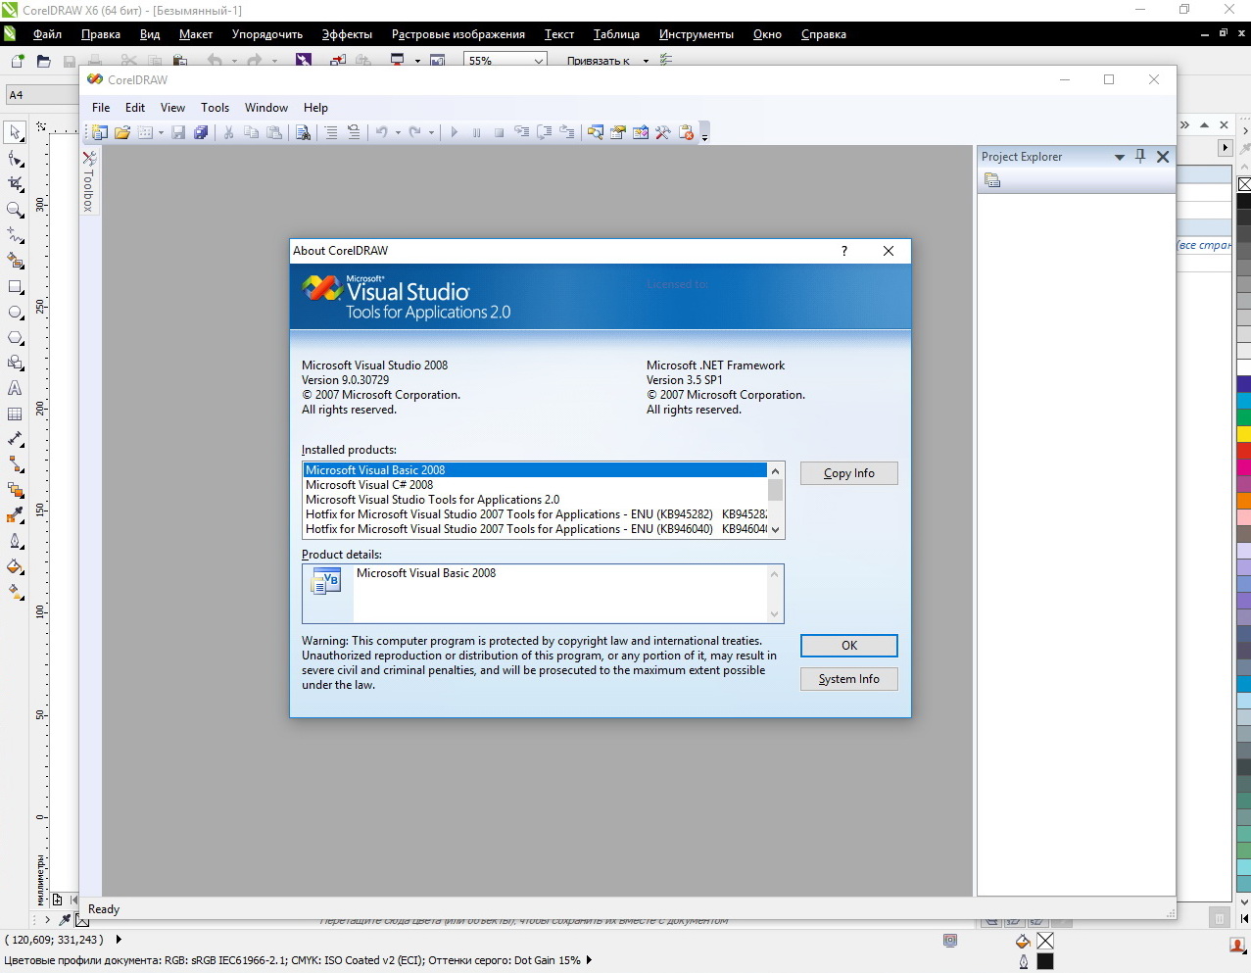Click the Error List toolbar icon
1251x973 pixels.
pyautogui.click(x=686, y=132)
